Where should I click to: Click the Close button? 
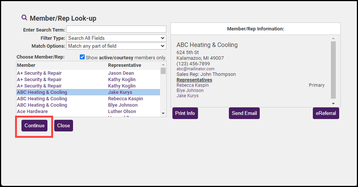[x=63, y=125]
